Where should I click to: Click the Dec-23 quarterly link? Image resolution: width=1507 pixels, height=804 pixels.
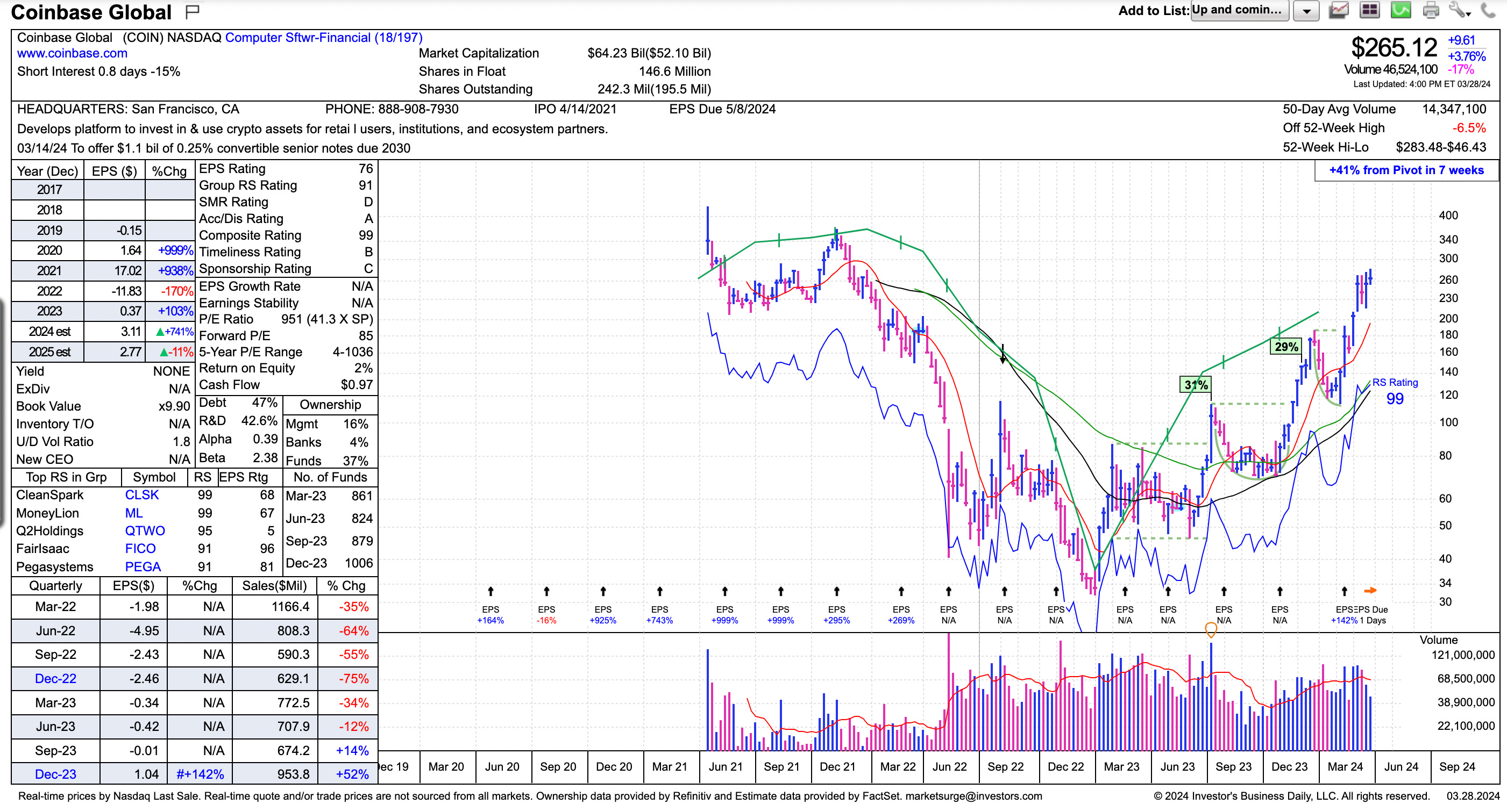tap(55, 774)
